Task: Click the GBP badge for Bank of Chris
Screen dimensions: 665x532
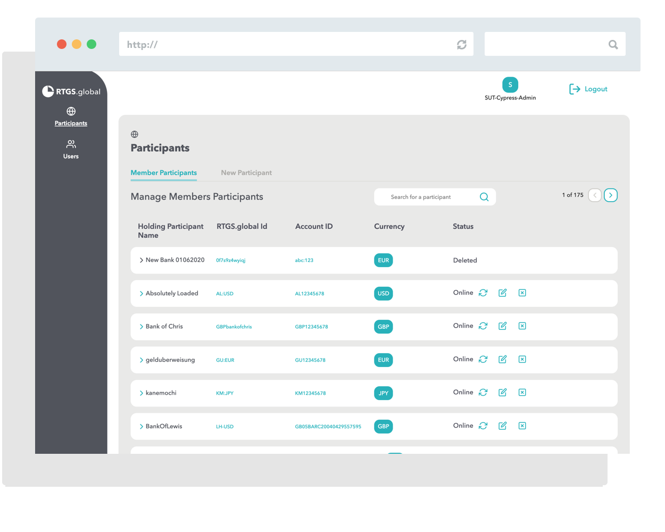Action: click(x=383, y=327)
